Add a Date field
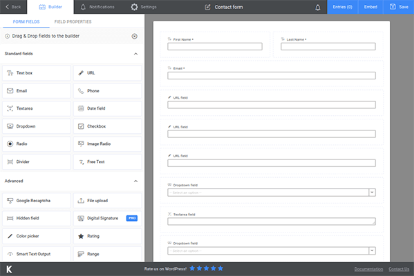This screenshot has height=276, width=414. [x=107, y=108]
